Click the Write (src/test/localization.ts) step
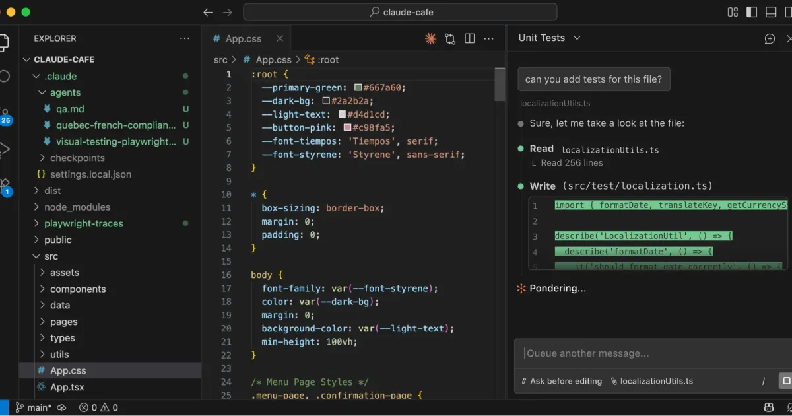The height and width of the screenshot is (416, 792). pos(621,186)
